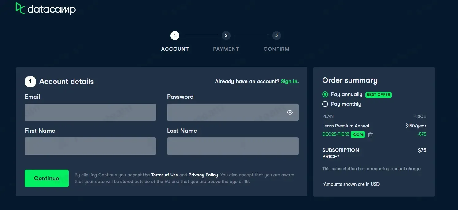Open the Privacy Policy link
Screen dimensions: 458x210
tap(203, 175)
